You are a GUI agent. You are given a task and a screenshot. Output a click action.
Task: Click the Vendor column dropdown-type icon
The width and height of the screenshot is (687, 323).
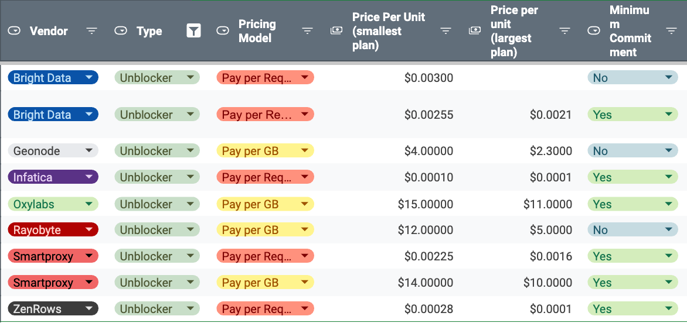tap(15, 31)
